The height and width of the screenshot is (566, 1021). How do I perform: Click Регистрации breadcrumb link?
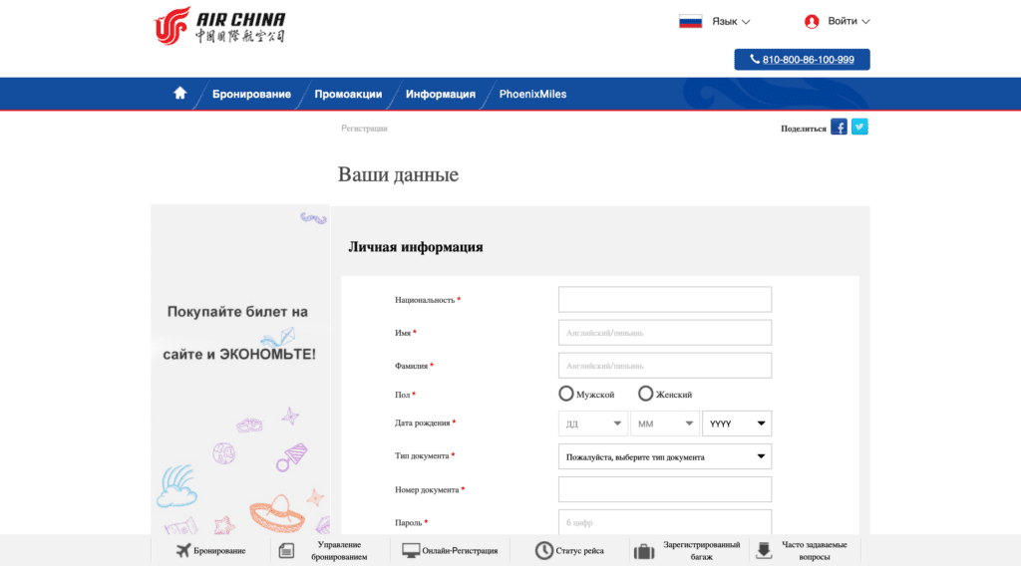pos(364,129)
